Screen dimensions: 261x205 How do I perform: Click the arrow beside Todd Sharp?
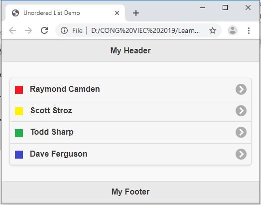[x=241, y=132]
